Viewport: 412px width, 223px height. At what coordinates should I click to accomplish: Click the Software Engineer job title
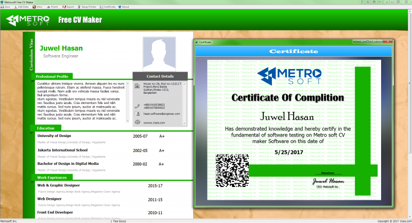[61, 56]
